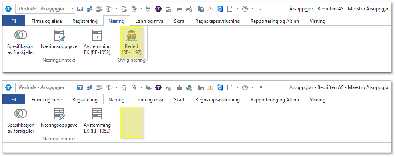This screenshot has width=395, height=157.
Task: Click printer with check icon, upper toolbar
Action: tap(189, 9)
